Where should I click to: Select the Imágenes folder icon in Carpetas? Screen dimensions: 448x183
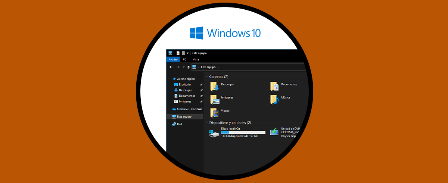tap(215, 100)
